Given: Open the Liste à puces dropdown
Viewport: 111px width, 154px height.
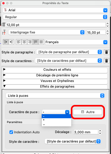Looking at the screenshot, I should pos(55,96).
